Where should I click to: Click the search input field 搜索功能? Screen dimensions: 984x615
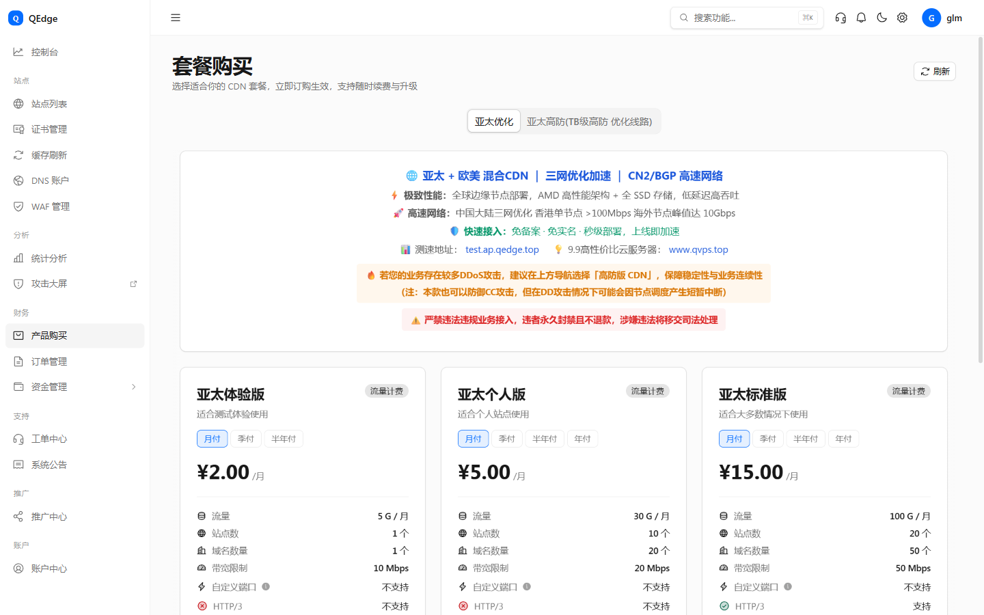click(747, 18)
